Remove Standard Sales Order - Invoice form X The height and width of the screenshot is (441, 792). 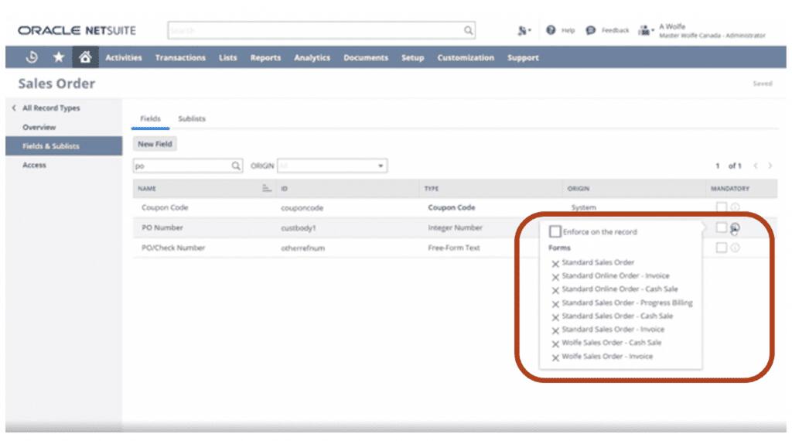[555, 331]
